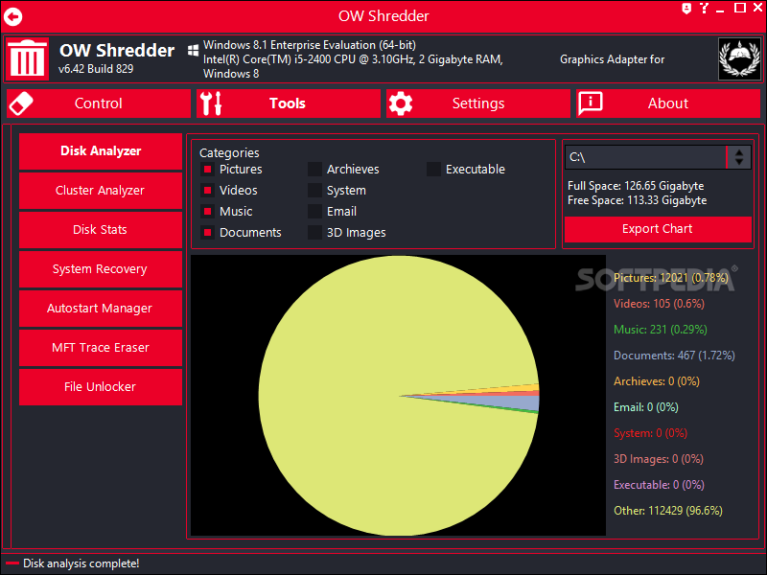Viewport: 767px width, 575px height.
Task: Uncheck the Music category checkbox
Action: [x=207, y=211]
